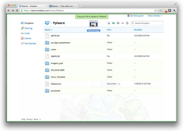
Task: Expand the More footer menu arrow
Action: coord(40,119)
